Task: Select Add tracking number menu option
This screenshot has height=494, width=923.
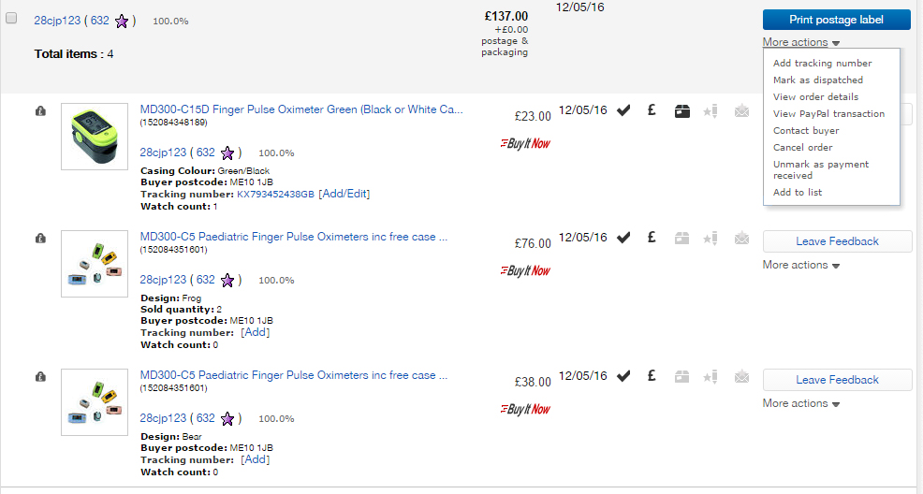Action: 822,64
